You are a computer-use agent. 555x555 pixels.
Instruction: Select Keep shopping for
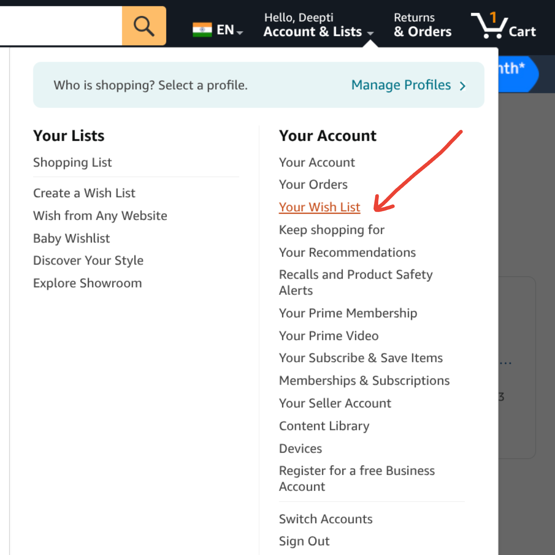point(331,230)
